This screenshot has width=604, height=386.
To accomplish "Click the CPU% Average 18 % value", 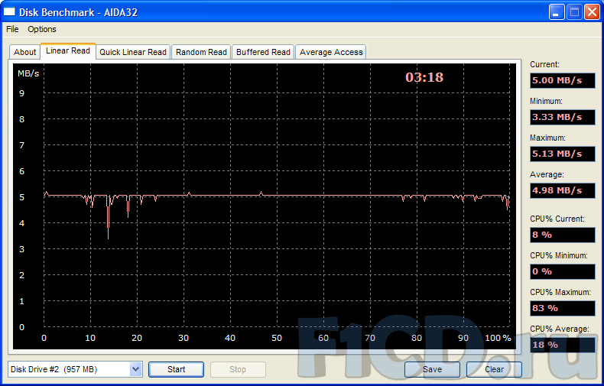I will pos(563,345).
